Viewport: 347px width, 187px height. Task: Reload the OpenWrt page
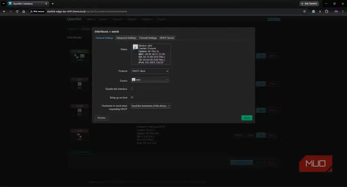pos(17,11)
